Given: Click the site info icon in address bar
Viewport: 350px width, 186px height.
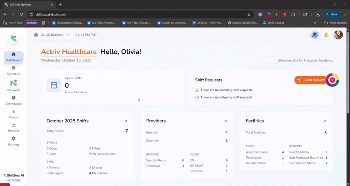Looking at the screenshot, I should (x=31, y=14).
